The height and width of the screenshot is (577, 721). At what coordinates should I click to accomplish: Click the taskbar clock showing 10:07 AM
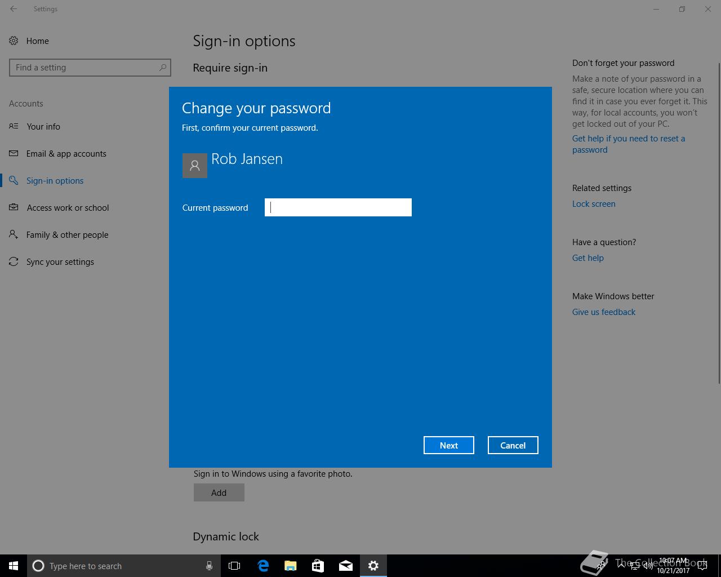[673, 566]
